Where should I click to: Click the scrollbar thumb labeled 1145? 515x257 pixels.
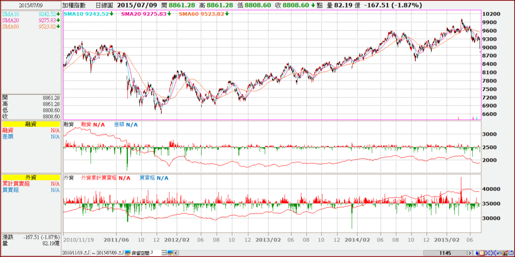[x=446, y=253]
